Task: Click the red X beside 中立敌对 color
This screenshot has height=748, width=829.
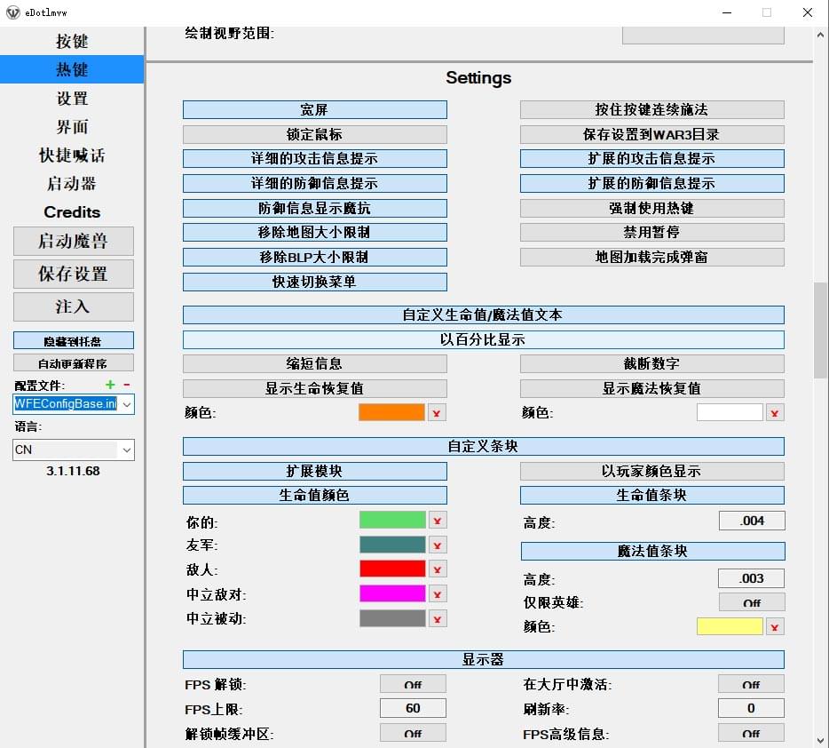Action: click(437, 593)
